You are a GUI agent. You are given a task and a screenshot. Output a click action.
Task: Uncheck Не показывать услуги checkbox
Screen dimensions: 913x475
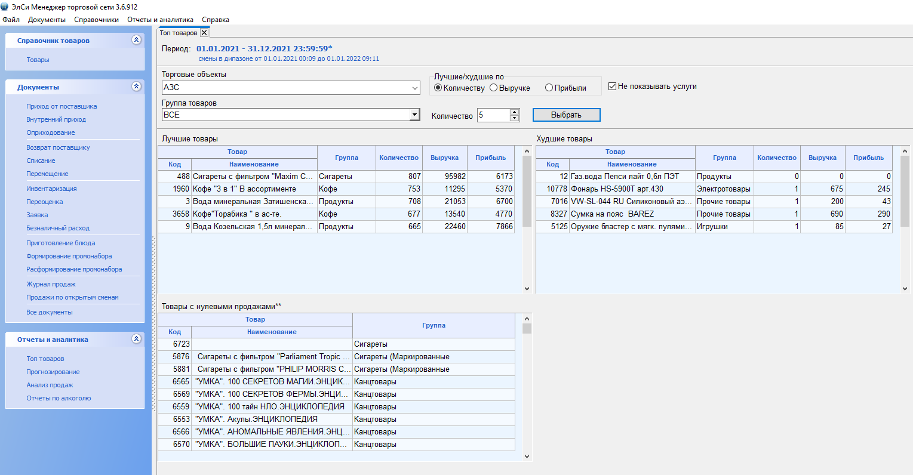pyautogui.click(x=612, y=87)
